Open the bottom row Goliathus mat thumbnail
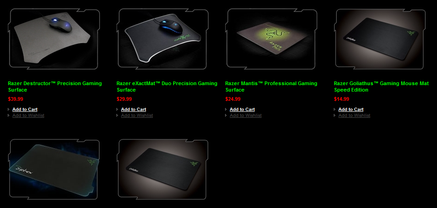Image resolution: width=437 pixels, height=208 pixels. pos(163,169)
